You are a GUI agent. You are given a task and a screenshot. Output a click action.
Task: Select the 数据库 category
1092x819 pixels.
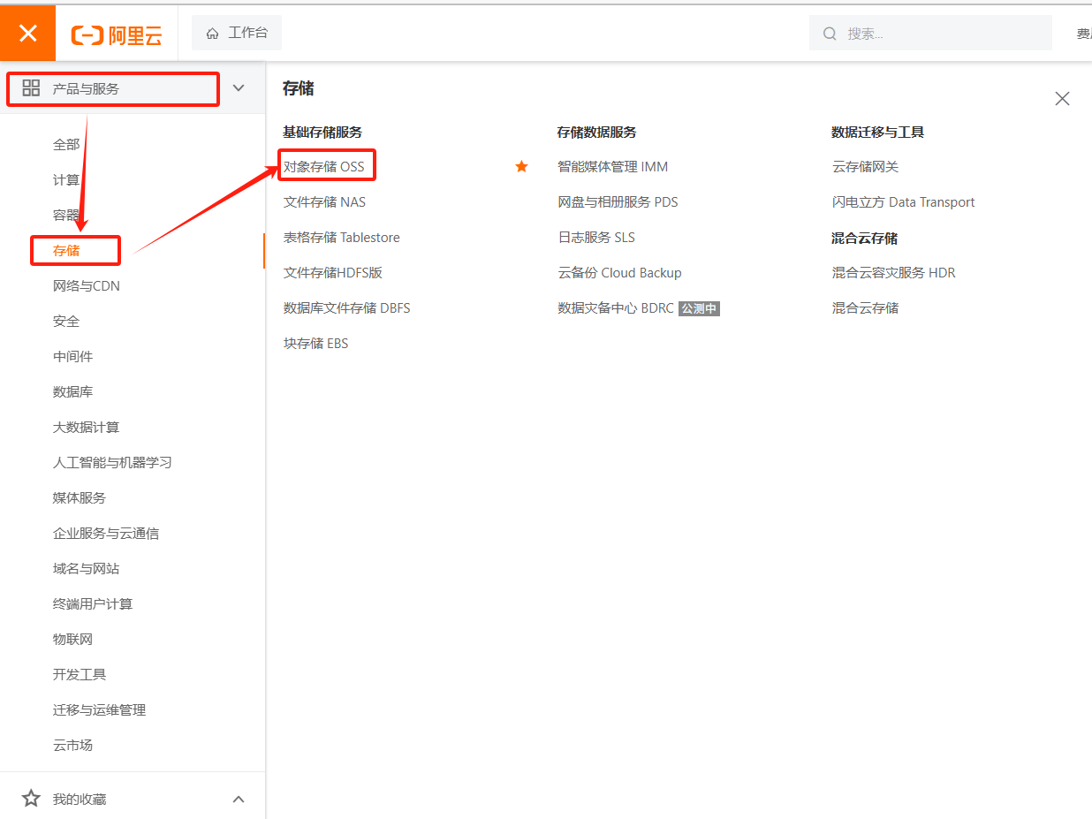(72, 392)
